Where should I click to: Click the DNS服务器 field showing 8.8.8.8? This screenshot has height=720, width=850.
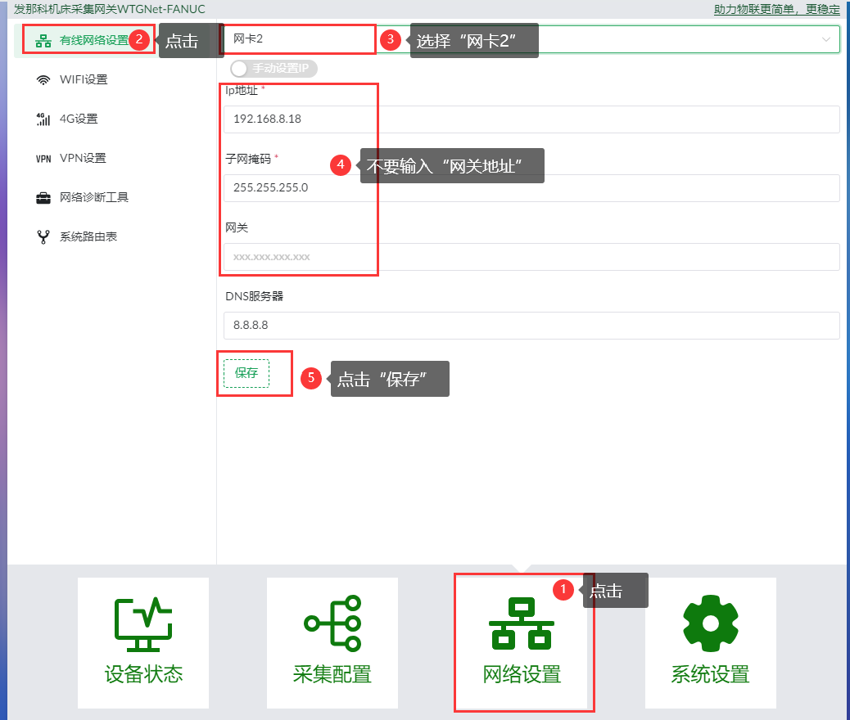point(531,325)
